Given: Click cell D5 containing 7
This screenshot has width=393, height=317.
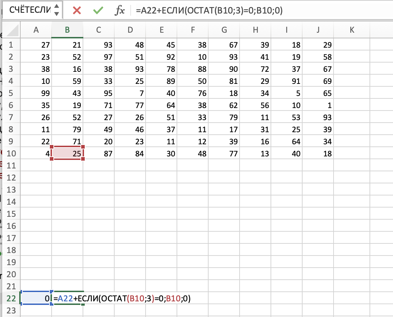Looking at the screenshot, I should pos(130,93).
